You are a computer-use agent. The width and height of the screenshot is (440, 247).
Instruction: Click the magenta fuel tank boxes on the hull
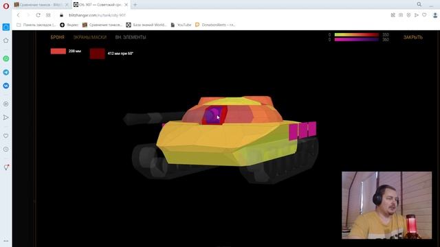click(302, 130)
